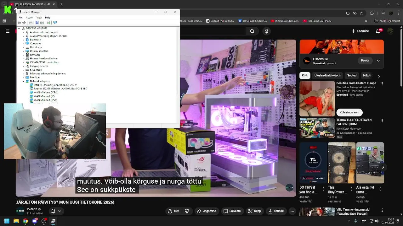403x226 pixels.
Task: Expand Audio inputs and outputs
Action: point(23,32)
